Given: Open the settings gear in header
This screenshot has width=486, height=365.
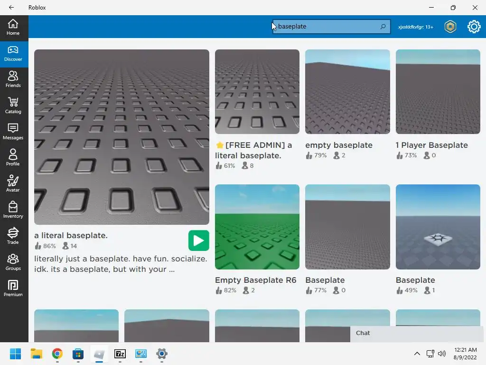Looking at the screenshot, I should [474, 27].
